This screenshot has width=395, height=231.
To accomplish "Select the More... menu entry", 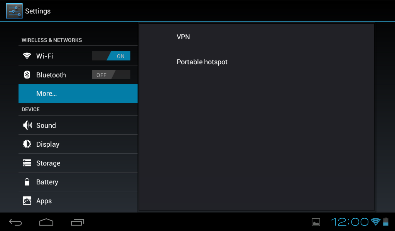I will tap(78, 94).
